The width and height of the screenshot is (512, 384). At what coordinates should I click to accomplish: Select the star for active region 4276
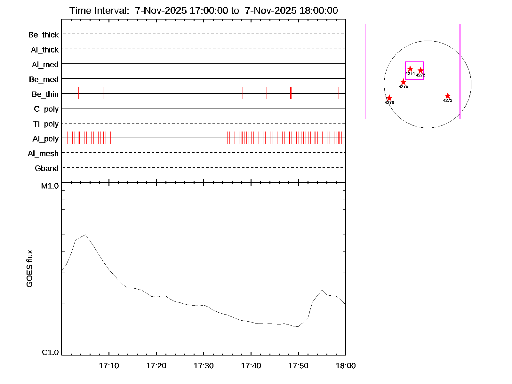(389, 98)
